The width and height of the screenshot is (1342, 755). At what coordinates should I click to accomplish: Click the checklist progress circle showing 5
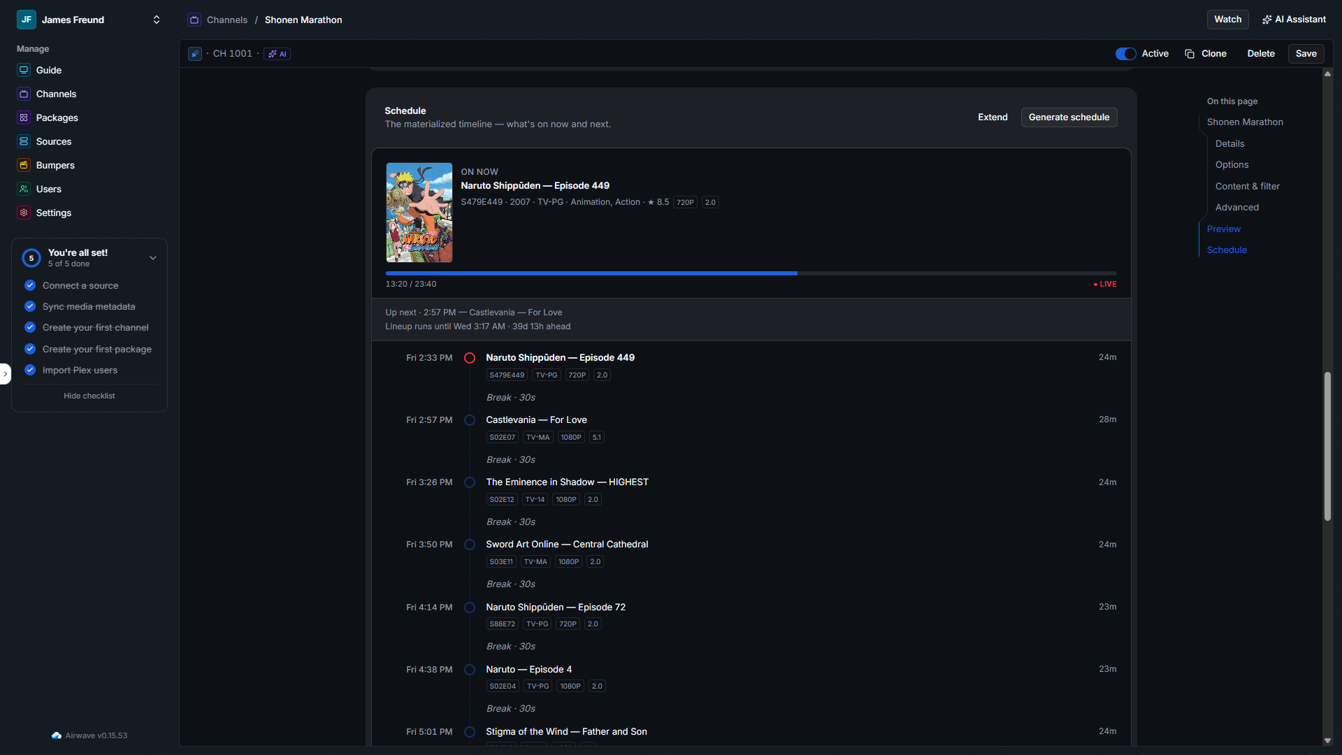click(31, 258)
